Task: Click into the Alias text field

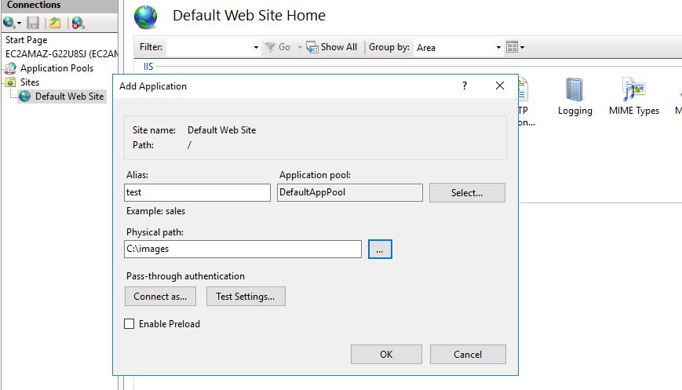Action: point(197,192)
